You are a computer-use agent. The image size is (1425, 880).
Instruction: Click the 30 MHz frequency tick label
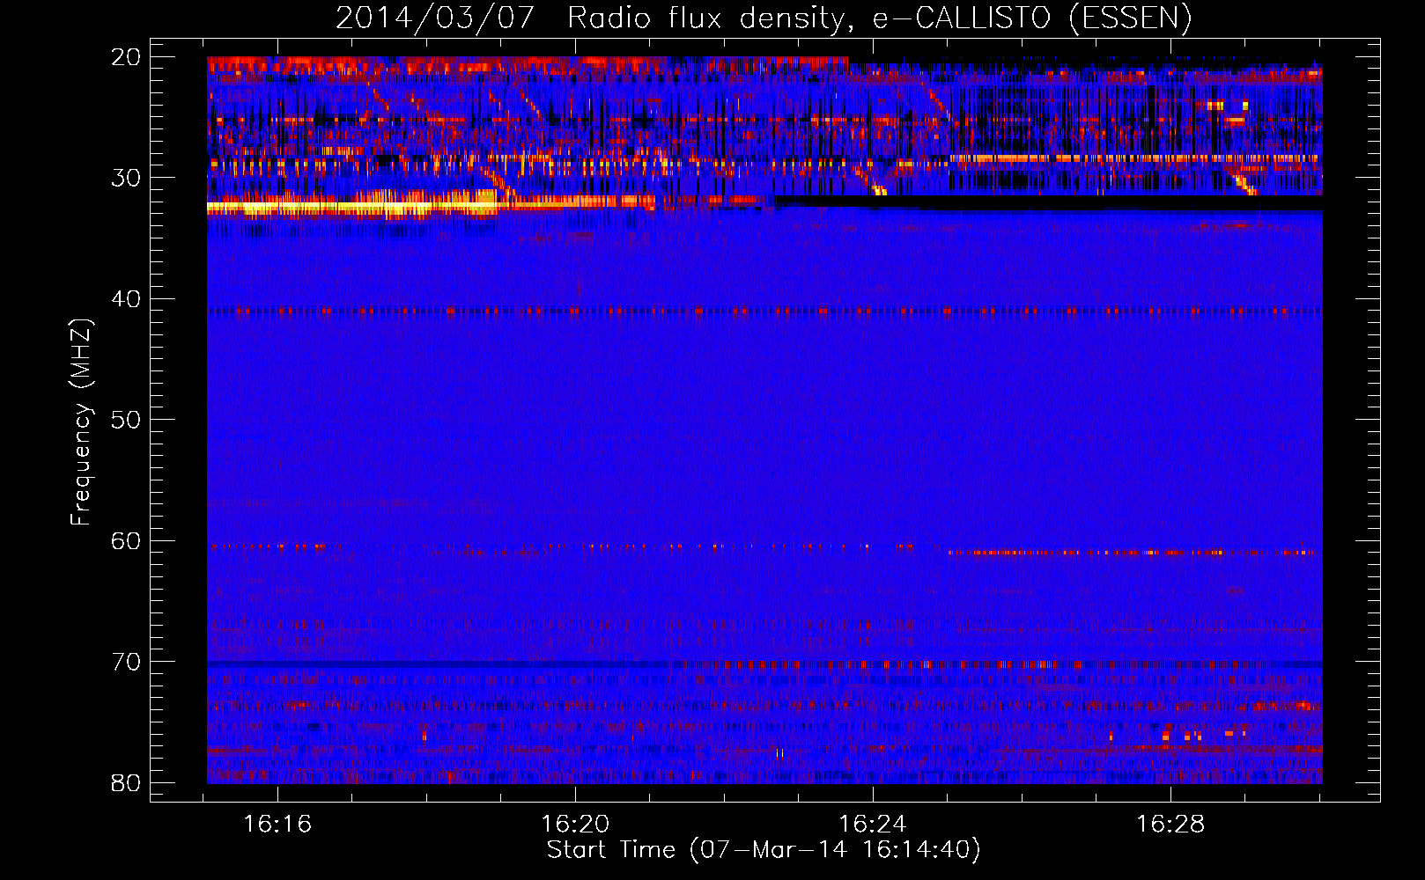pos(126,178)
